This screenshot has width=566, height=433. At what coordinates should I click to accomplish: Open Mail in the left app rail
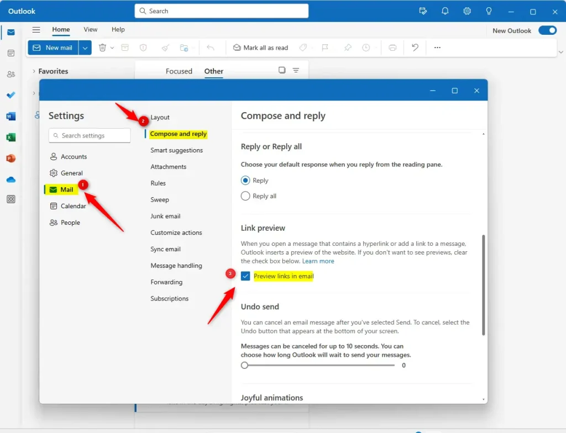tap(11, 33)
